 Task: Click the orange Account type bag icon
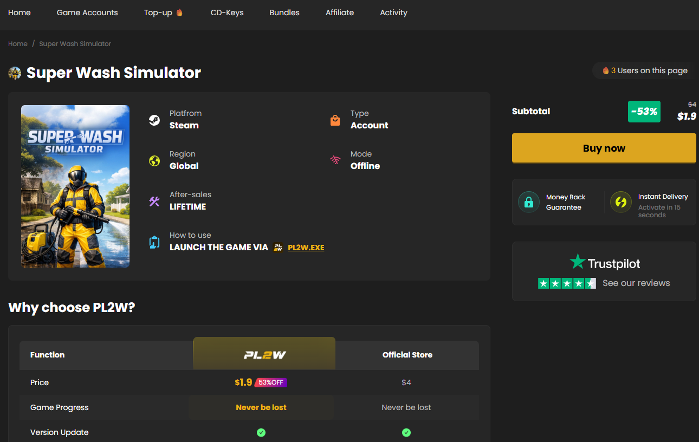click(335, 120)
